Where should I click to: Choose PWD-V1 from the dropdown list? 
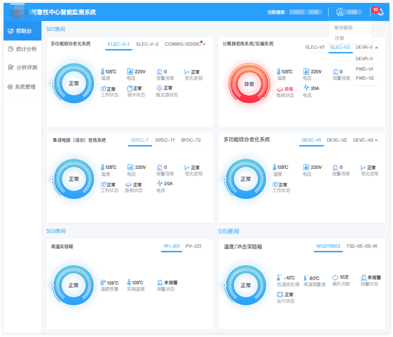click(x=364, y=69)
